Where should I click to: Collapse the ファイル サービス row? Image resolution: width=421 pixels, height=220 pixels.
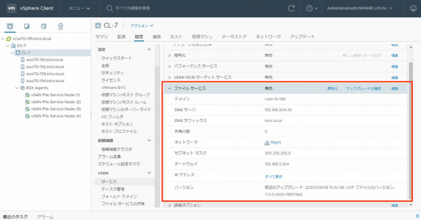tap(169, 88)
